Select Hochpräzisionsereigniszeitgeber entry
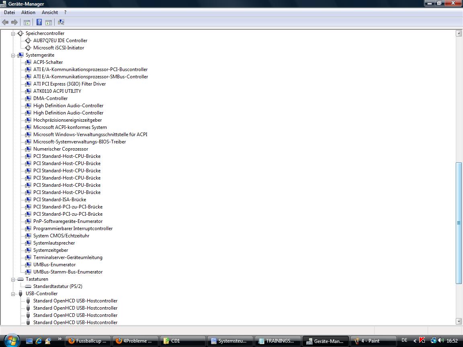The image size is (463, 347). [x=68, y=120]
